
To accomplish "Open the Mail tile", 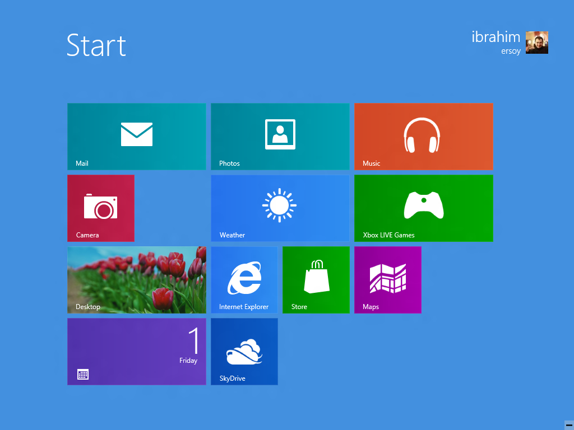I will pos(137,137).
